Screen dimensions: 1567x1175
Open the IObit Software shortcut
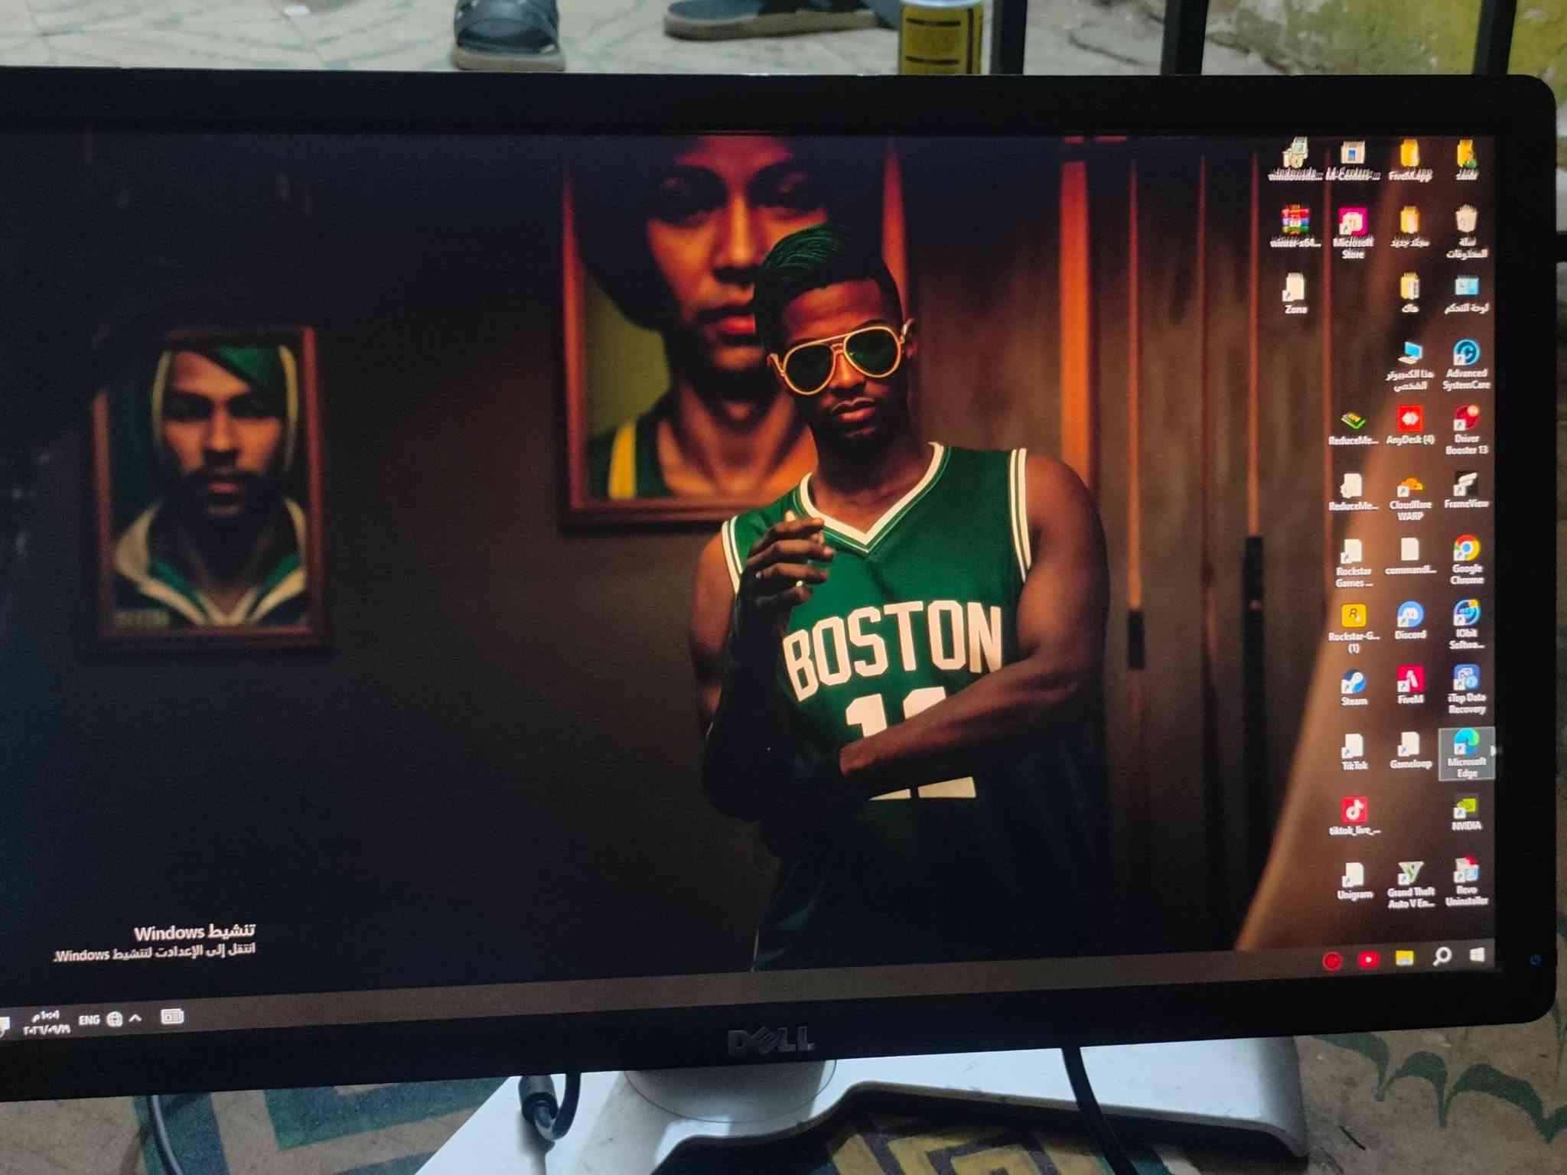[x=1466, y=625]
